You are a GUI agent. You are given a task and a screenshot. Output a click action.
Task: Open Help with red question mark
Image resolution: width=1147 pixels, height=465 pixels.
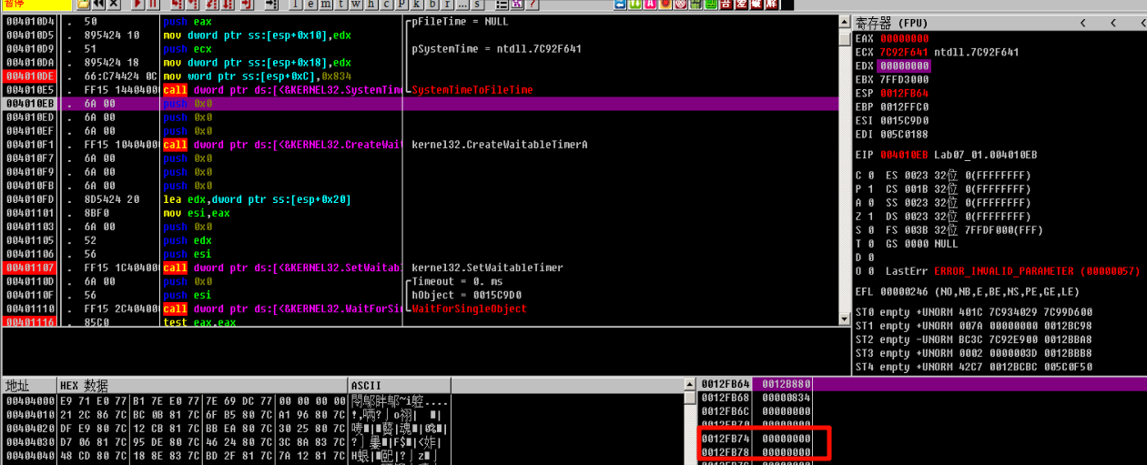coord(531,5)
